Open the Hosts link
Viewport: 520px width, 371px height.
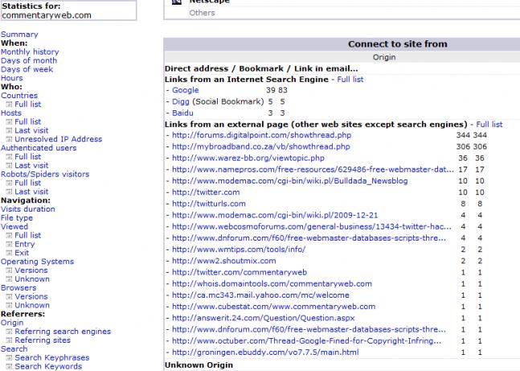tap(11, 113)
